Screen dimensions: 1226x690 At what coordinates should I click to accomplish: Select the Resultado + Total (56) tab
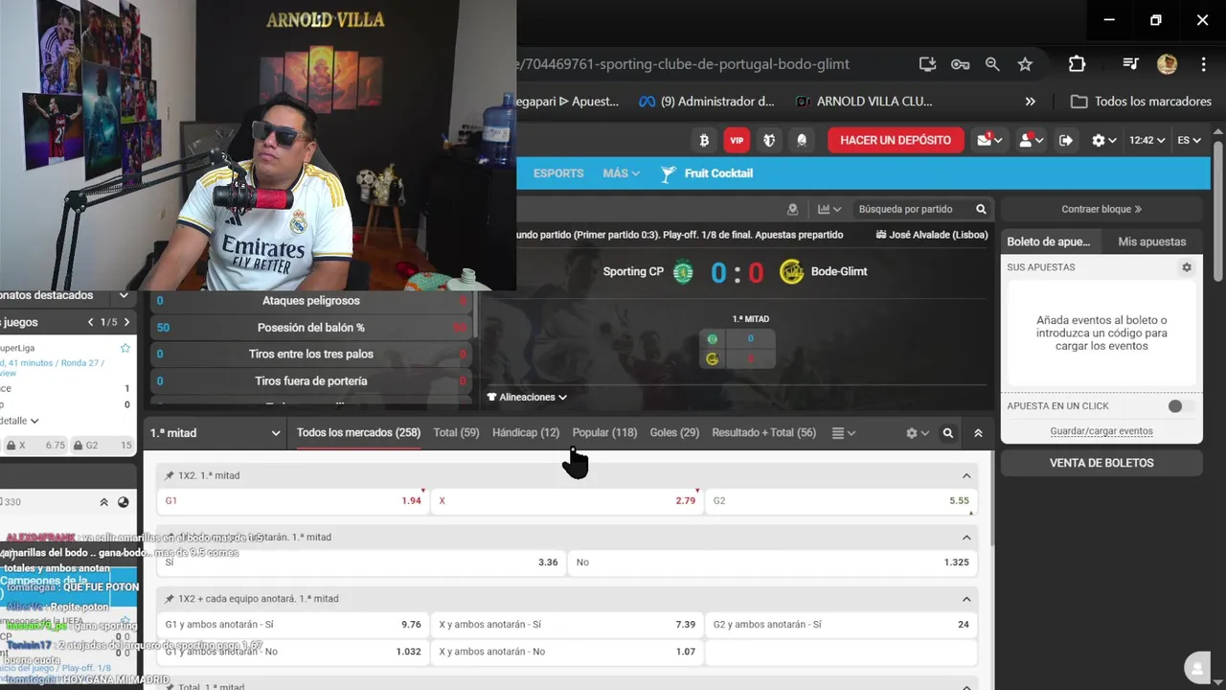[x=764, y=433]
